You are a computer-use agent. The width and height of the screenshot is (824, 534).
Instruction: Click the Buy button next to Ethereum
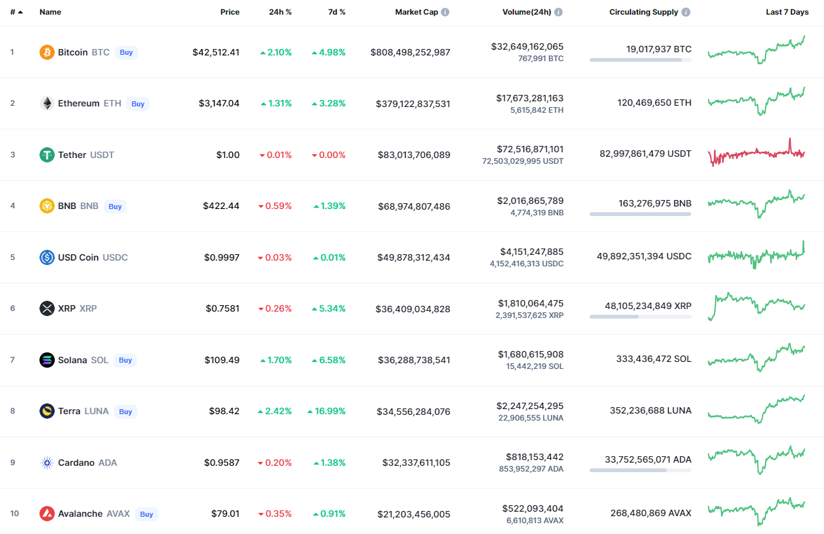click(x=138, y=104)
